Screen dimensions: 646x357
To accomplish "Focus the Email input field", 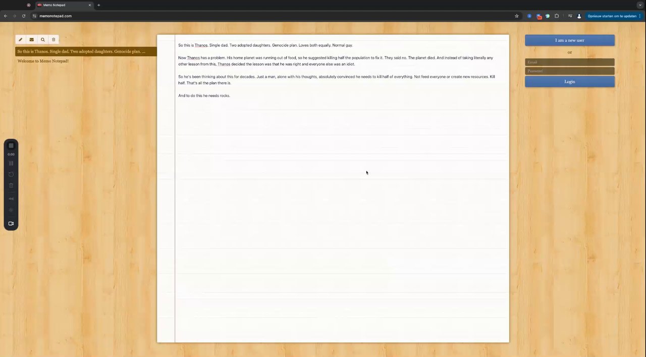I will (570, 62).
